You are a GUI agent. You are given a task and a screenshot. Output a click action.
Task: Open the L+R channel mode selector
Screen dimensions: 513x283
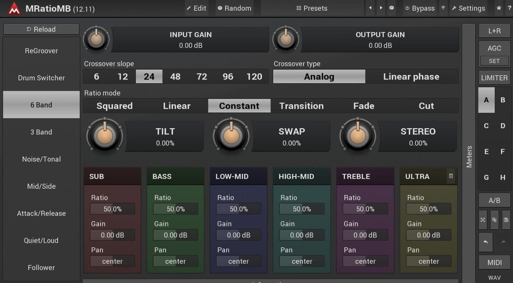[494, 31]
